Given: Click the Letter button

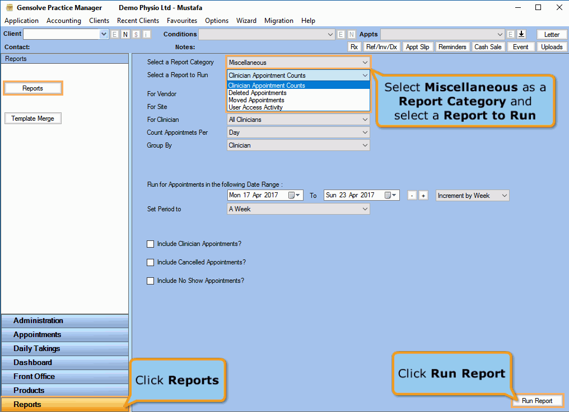Looking at the screenshot, I should click(x=552, y=35).
